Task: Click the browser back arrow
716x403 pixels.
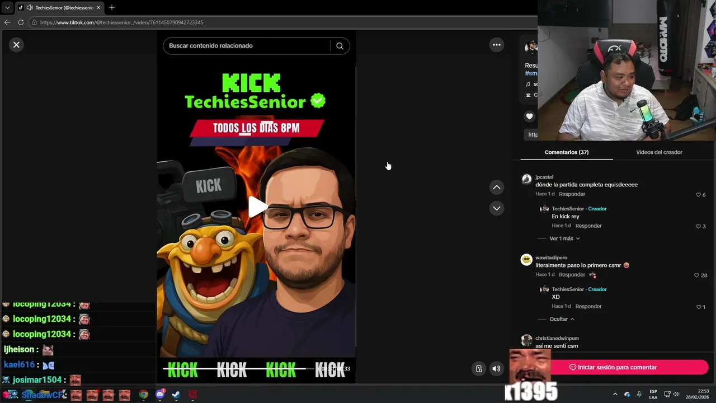Action: [x=7, y=22]
